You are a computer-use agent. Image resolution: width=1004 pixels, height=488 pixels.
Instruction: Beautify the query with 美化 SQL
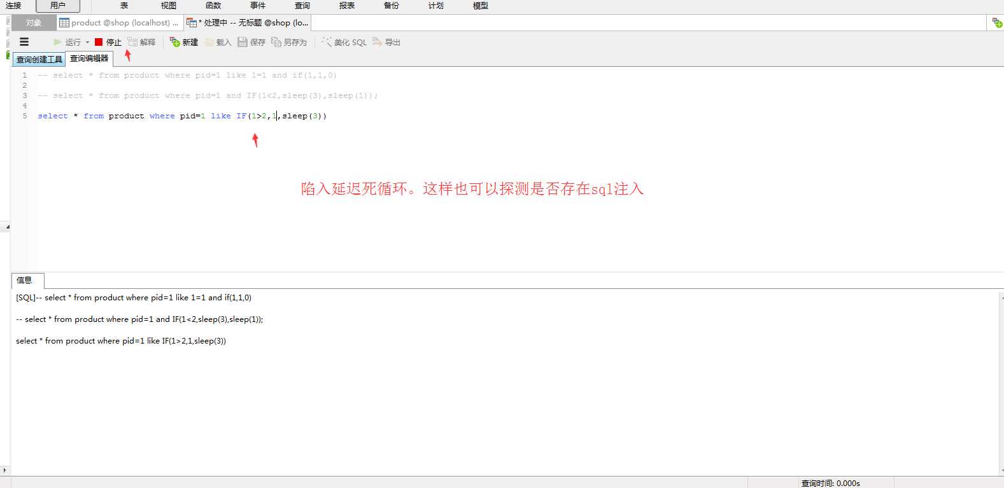coord(344,42)
